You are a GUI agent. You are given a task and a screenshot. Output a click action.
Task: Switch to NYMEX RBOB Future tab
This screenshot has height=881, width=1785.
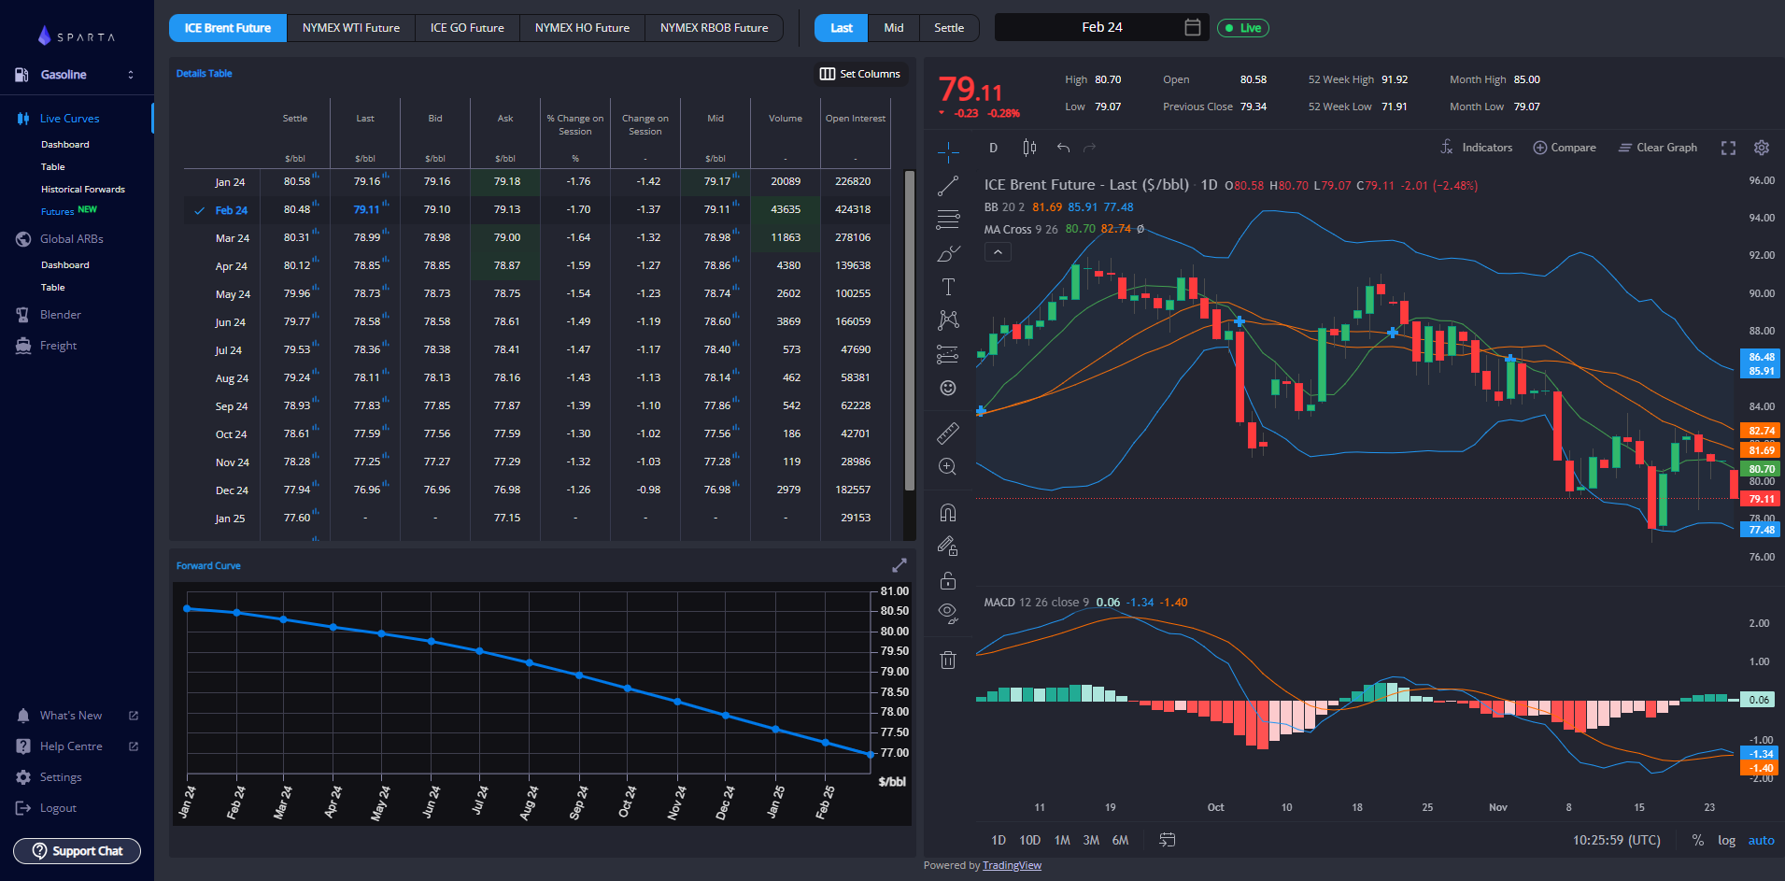[715, 28]
